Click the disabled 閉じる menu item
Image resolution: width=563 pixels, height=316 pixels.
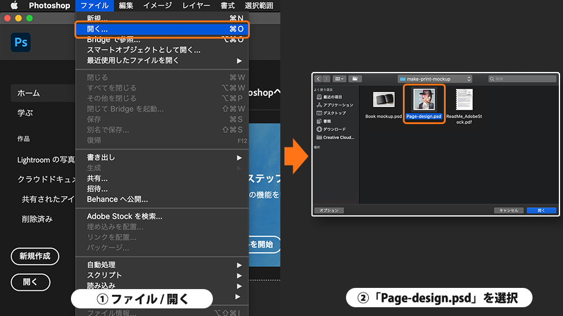[162, 77]
